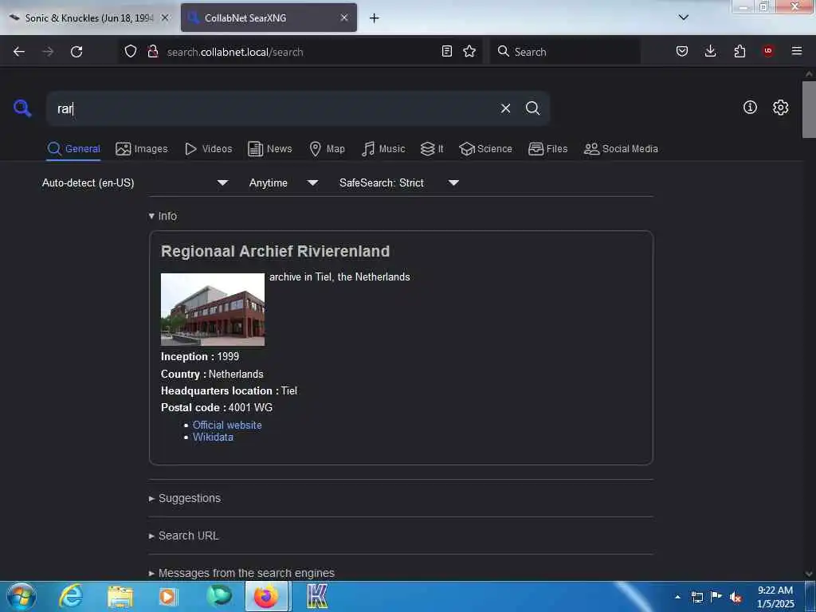This screenshot has height=612, width=816.
Task: Click the muted volume tray icon
Action: coord(736,598)
